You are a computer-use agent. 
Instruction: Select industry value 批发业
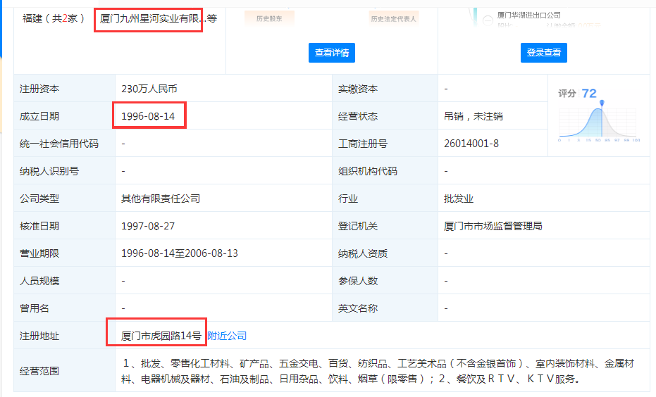459,198
